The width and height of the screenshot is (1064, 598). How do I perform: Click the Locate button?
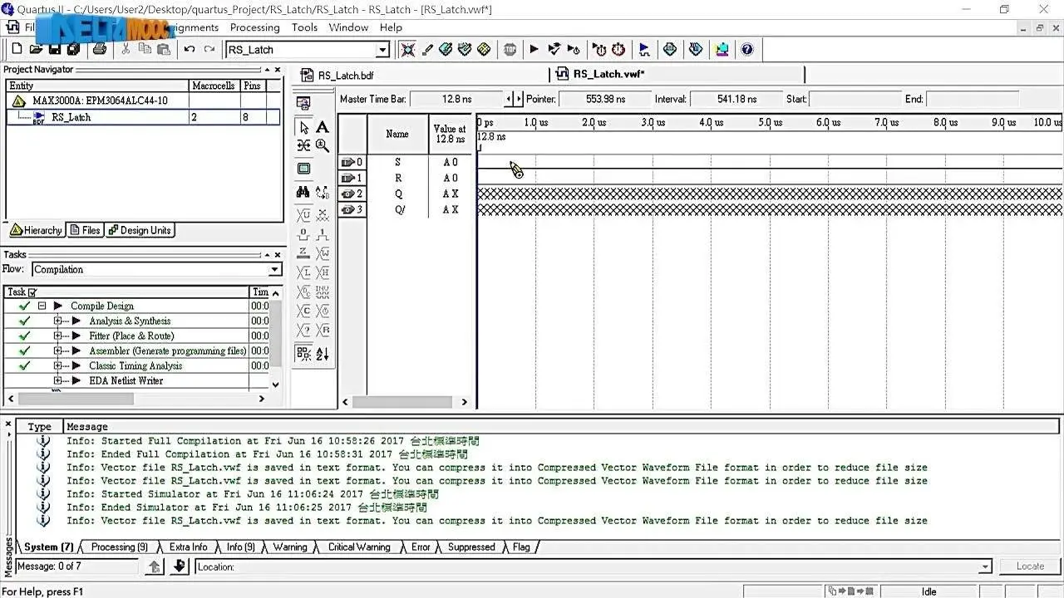(x=1030, y=566)
